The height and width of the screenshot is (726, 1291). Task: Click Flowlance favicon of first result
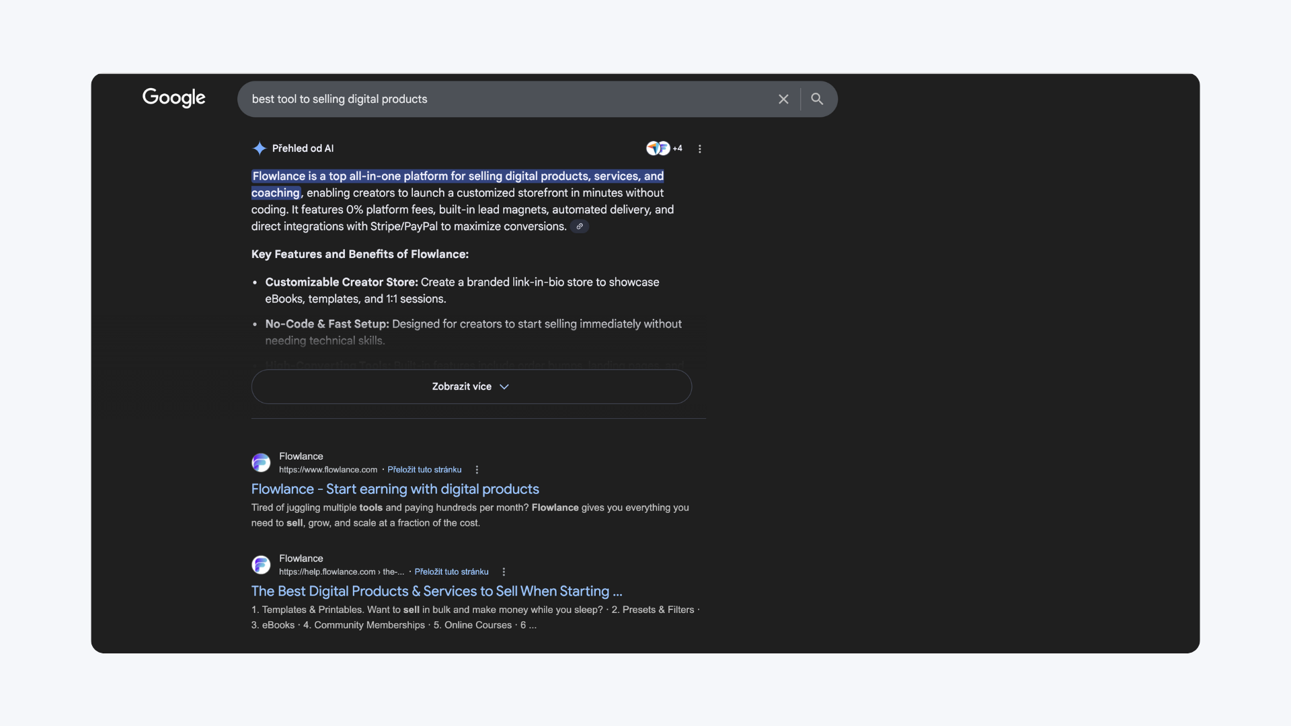point(261,462)
